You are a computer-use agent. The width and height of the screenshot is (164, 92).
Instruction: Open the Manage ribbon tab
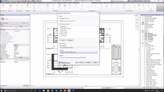(x=59, y=3)
